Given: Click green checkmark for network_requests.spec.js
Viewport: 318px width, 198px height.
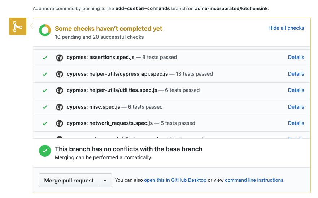Looking at the screenshot, I should click(45, 123).
